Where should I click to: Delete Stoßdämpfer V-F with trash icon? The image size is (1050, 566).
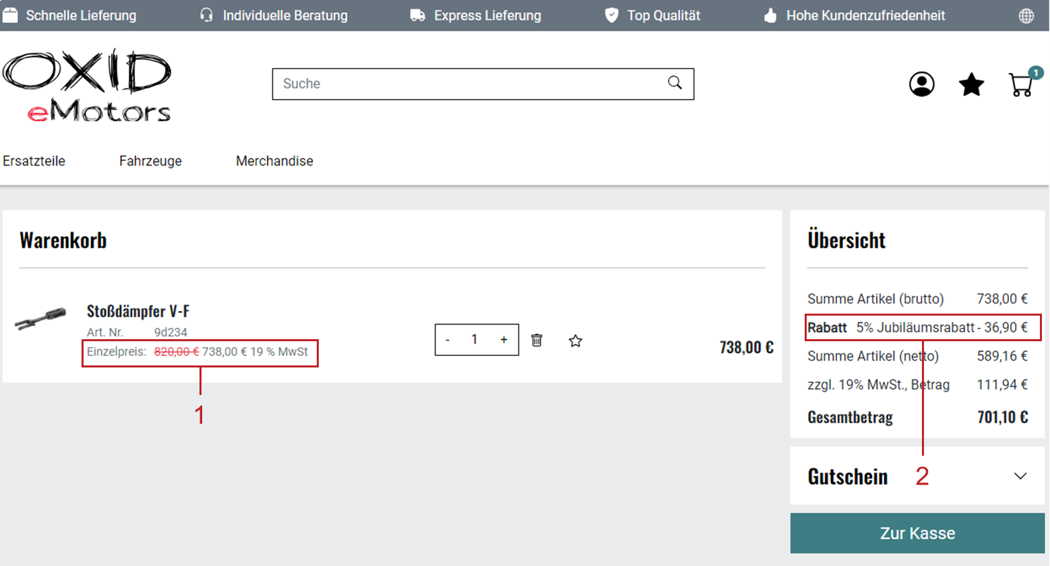(x=536, y=341)
